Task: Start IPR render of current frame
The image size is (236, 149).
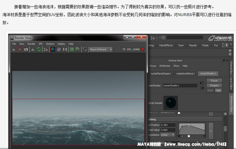Action: pos(33,49)
